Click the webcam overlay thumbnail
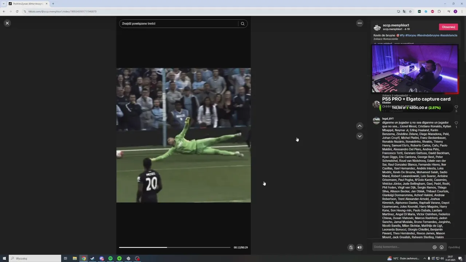466x262 pixels. click(415, 69)
